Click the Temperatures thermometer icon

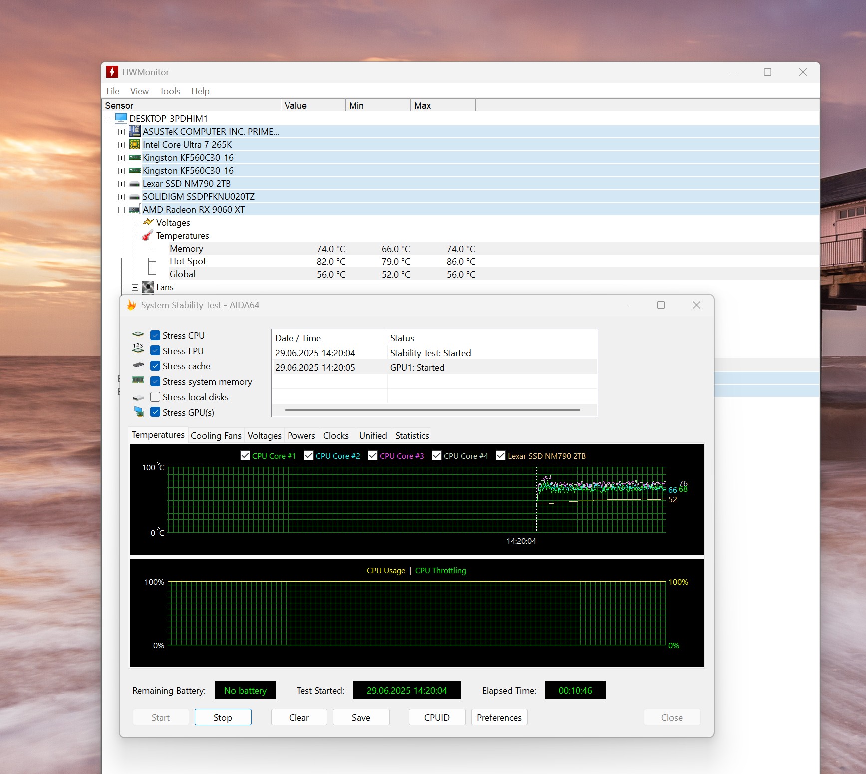pyautogui.click(x=148, y=235)
